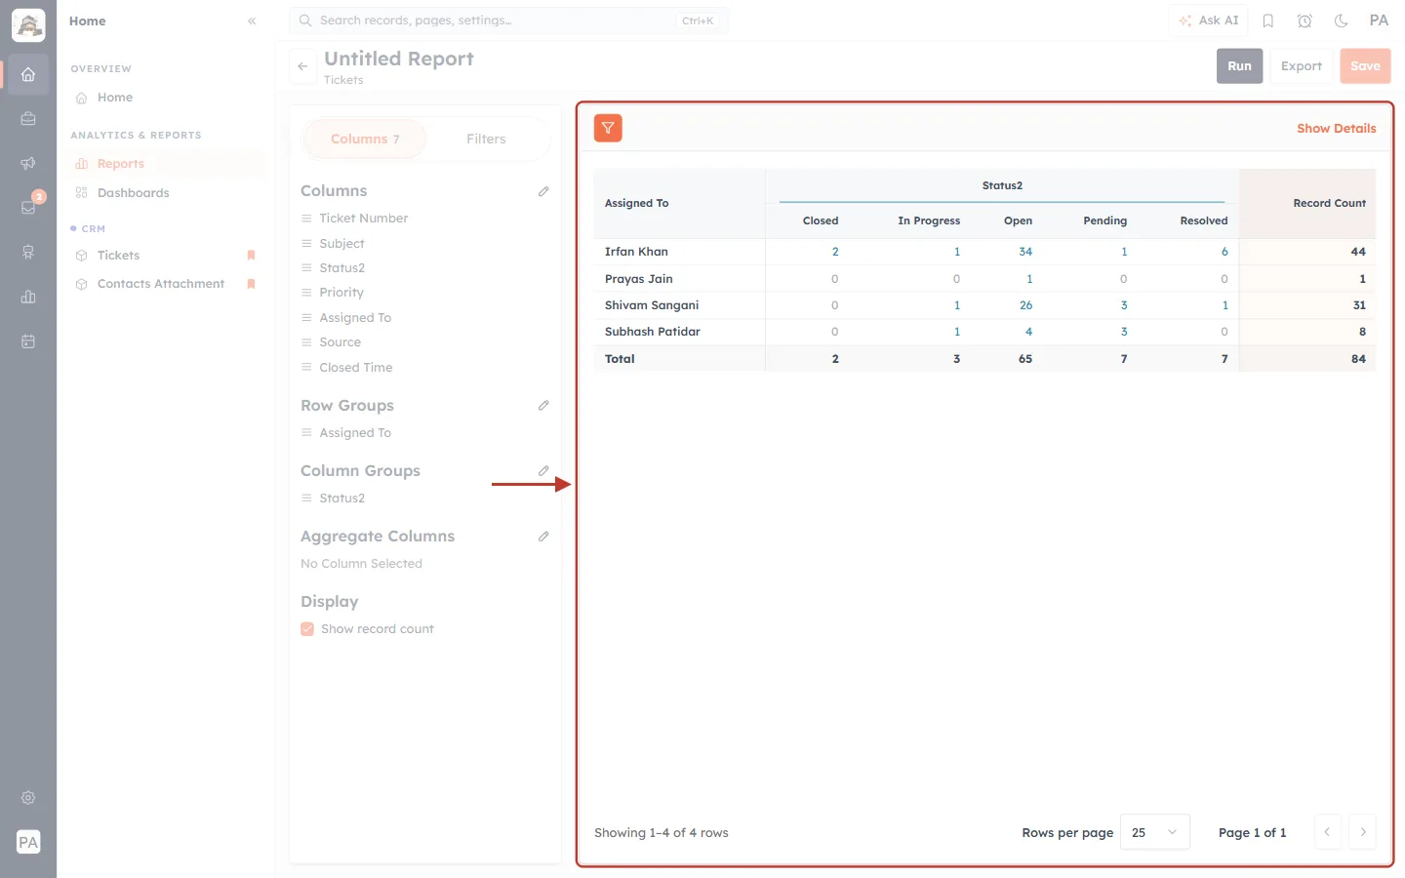The height and width of the screenshot is (878, 1405).
Task: Edit Column Groups with its pencil icon
Action: 543,470
